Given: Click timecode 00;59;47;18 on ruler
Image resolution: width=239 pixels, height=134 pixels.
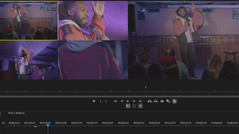Looking at the screenshot, I should (201, 123).
